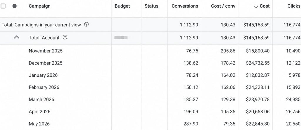The width and height of the screenshot is (301, 130).
Task: Click April cost value $20,658.06
Action: pyautogui.click(x=258, y=112)
